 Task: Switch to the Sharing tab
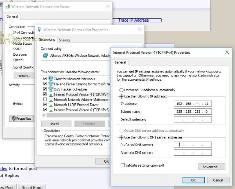64,40
